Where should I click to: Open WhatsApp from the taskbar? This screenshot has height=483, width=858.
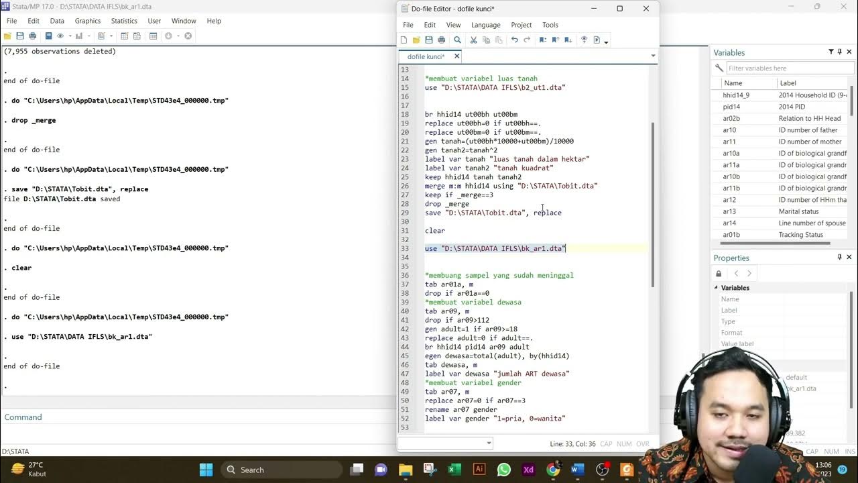[503, 470]
